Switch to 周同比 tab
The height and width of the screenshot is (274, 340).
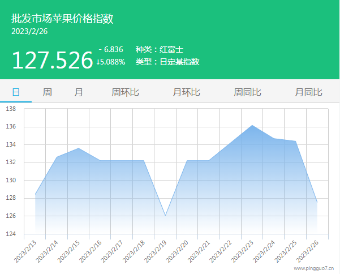click(x=247, y=92)
